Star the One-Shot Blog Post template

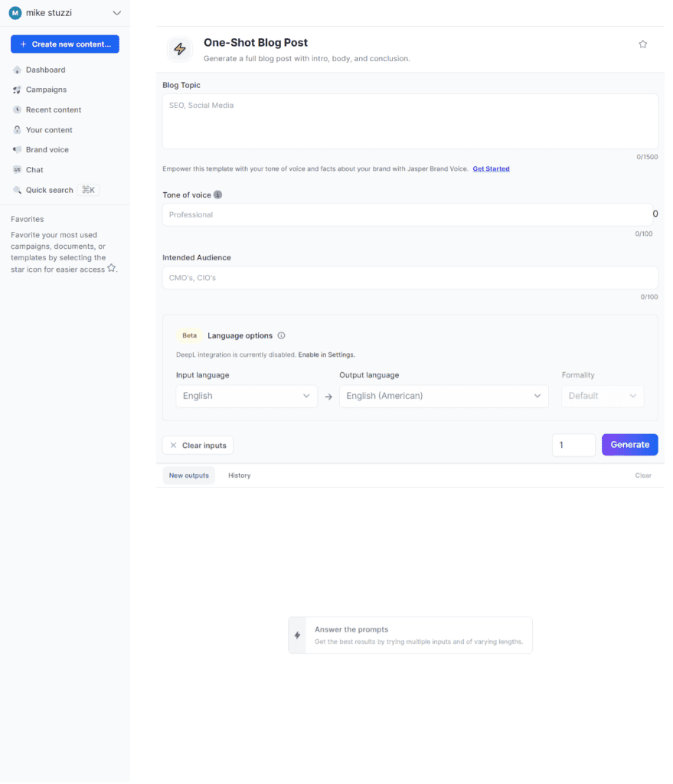[x=642, y=44]
